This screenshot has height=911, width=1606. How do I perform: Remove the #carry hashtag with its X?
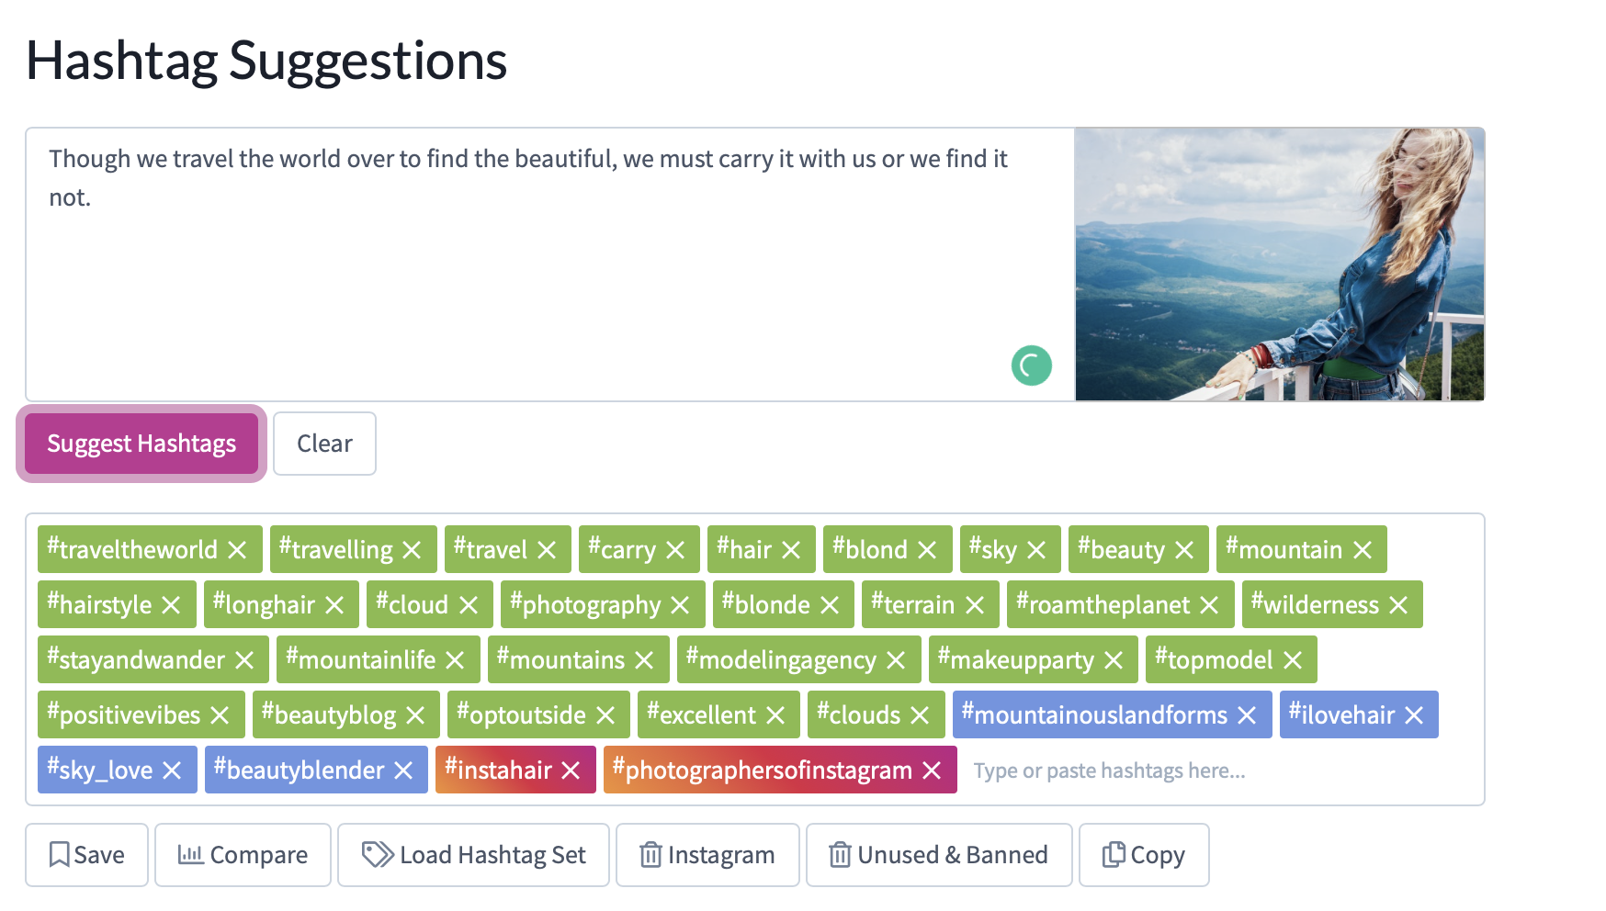pyautogui.click(x=675, y=550)
